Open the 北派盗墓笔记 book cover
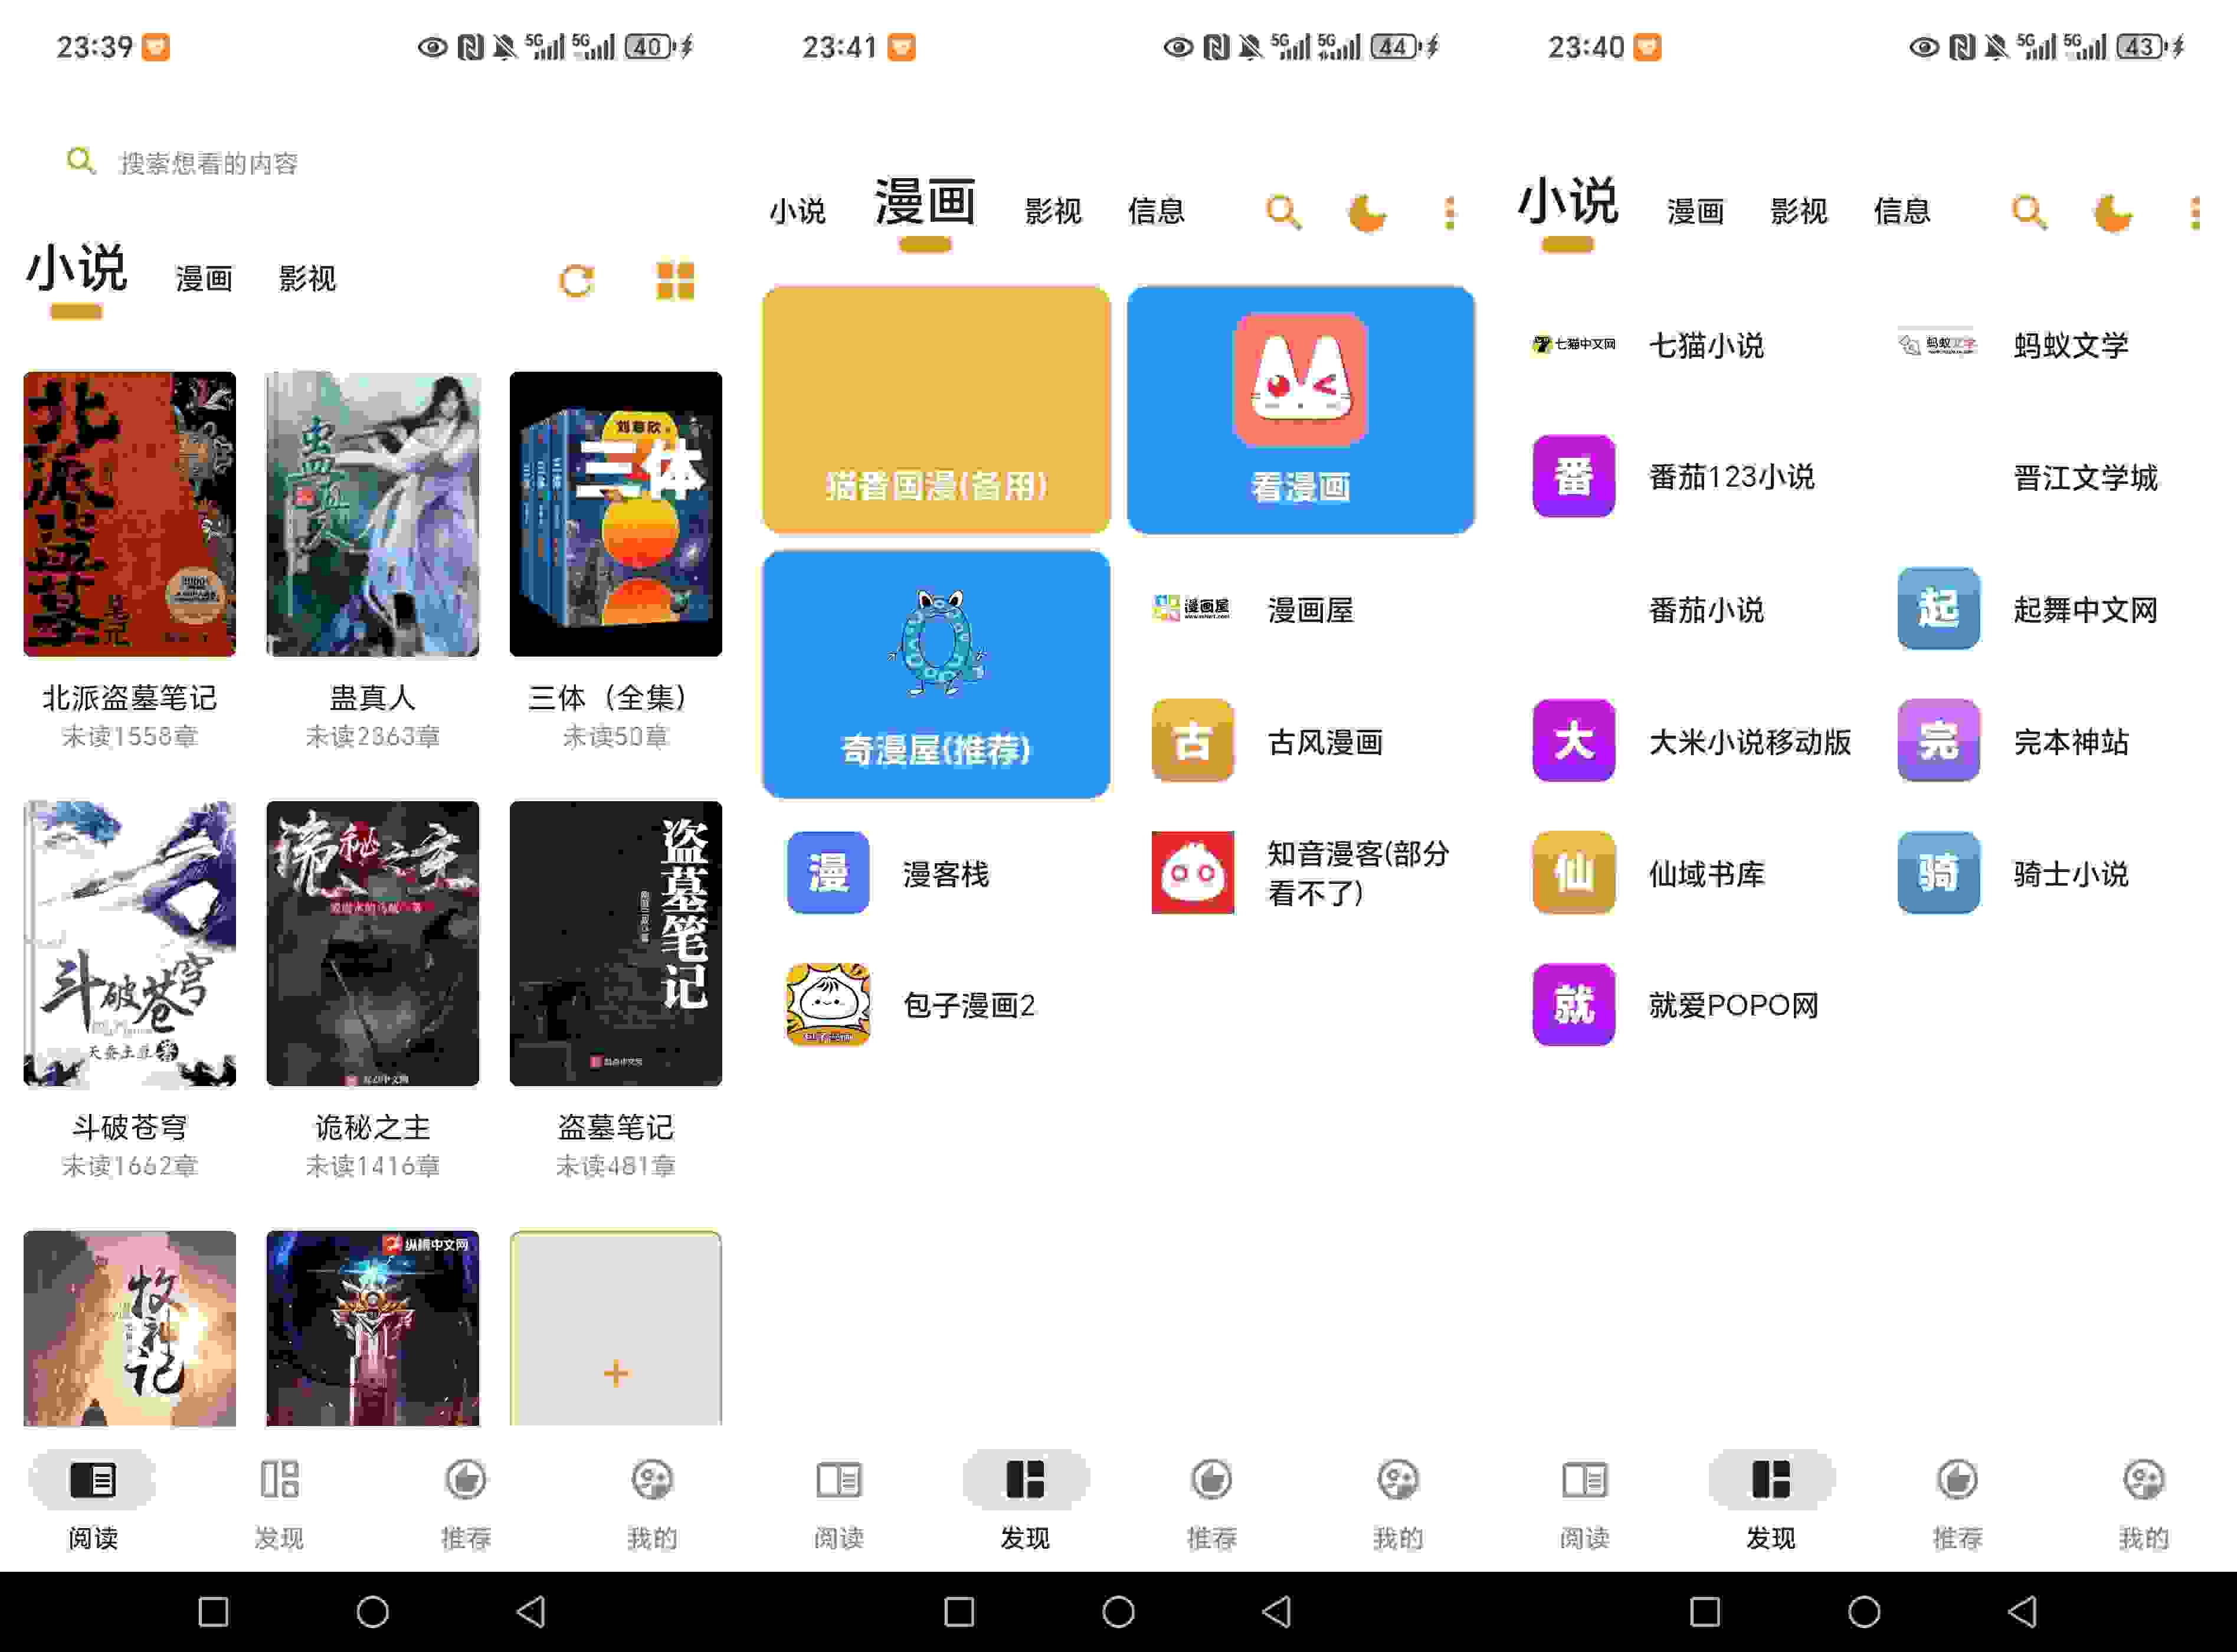Viewport: 2237px width, 1652px height. (130, 514)
